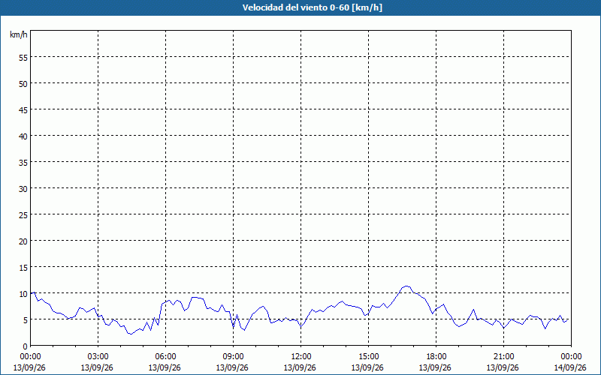This screenshot has height=375, width=601.
Task: Click the 18:00 time label on x-axis
Action: tap(436, 357)
